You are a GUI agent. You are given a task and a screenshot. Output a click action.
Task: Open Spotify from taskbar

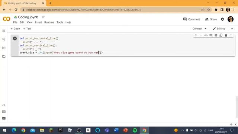coord(135,130)
